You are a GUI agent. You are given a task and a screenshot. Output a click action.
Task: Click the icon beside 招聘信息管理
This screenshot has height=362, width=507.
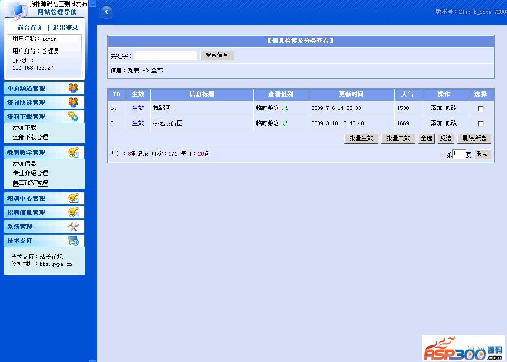tap(73, 212)
